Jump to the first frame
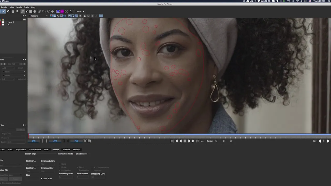 point(172,141)
